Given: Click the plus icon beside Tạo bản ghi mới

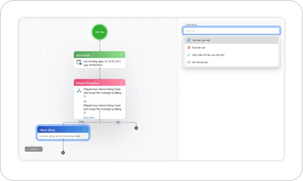Looking at the screenshot, I should (189, 40).
